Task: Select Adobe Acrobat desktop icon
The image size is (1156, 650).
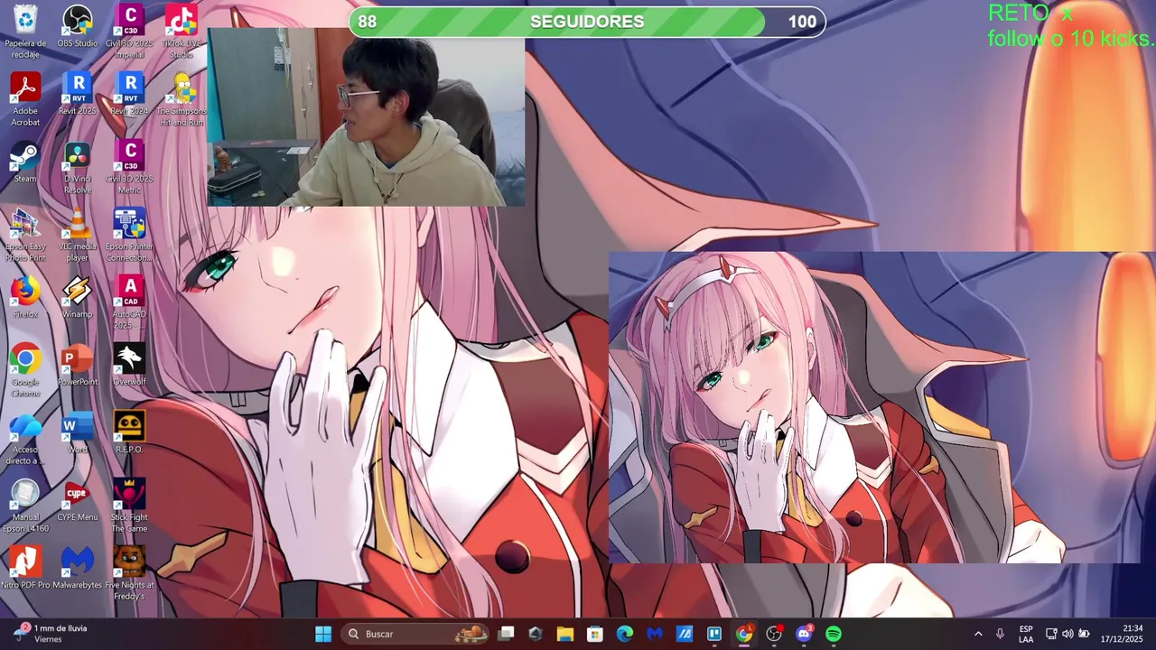Action: coord(25,99)
